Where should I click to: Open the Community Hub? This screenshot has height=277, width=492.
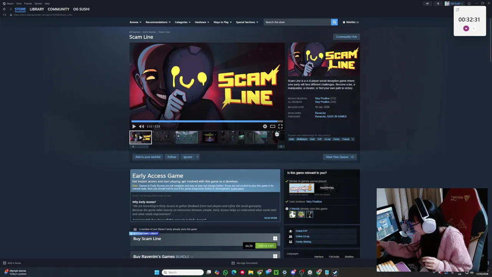coord(346,37)
